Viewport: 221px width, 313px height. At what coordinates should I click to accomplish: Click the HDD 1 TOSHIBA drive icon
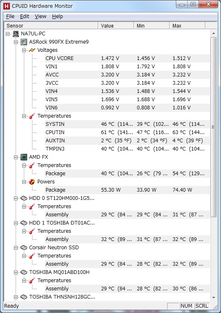point(24,223)
